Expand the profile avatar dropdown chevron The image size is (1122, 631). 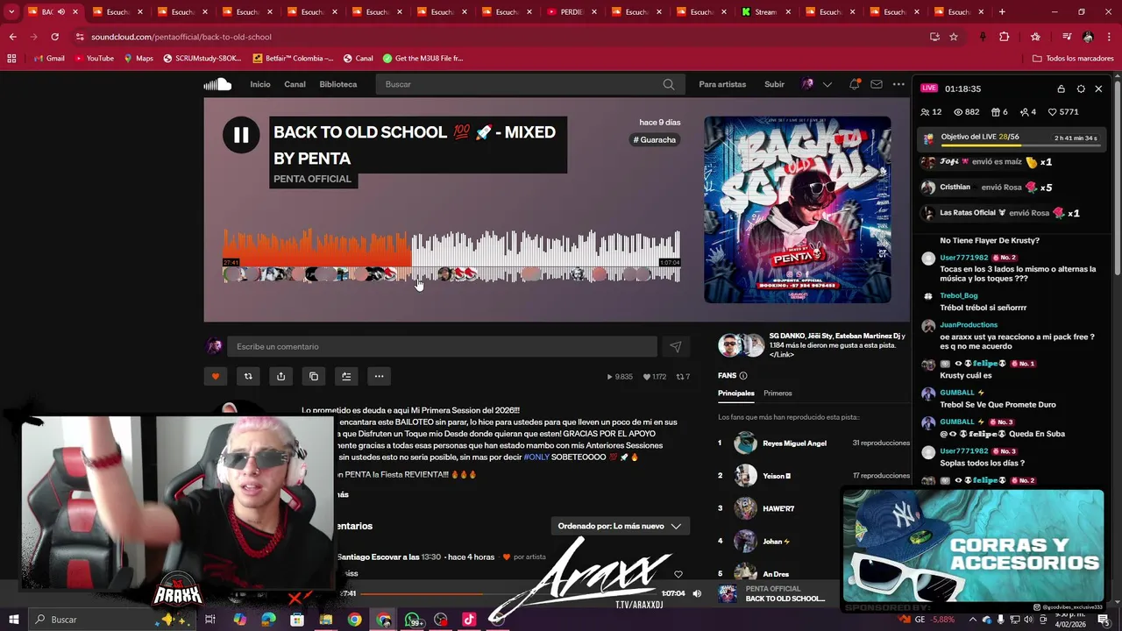click(827, 84)
